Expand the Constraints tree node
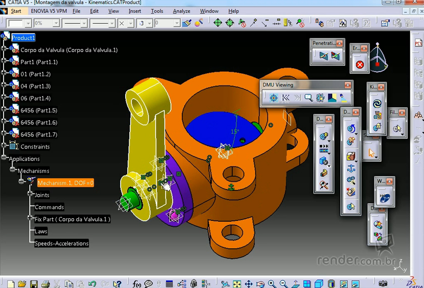 pyautogui.click(x=4, y=146)
